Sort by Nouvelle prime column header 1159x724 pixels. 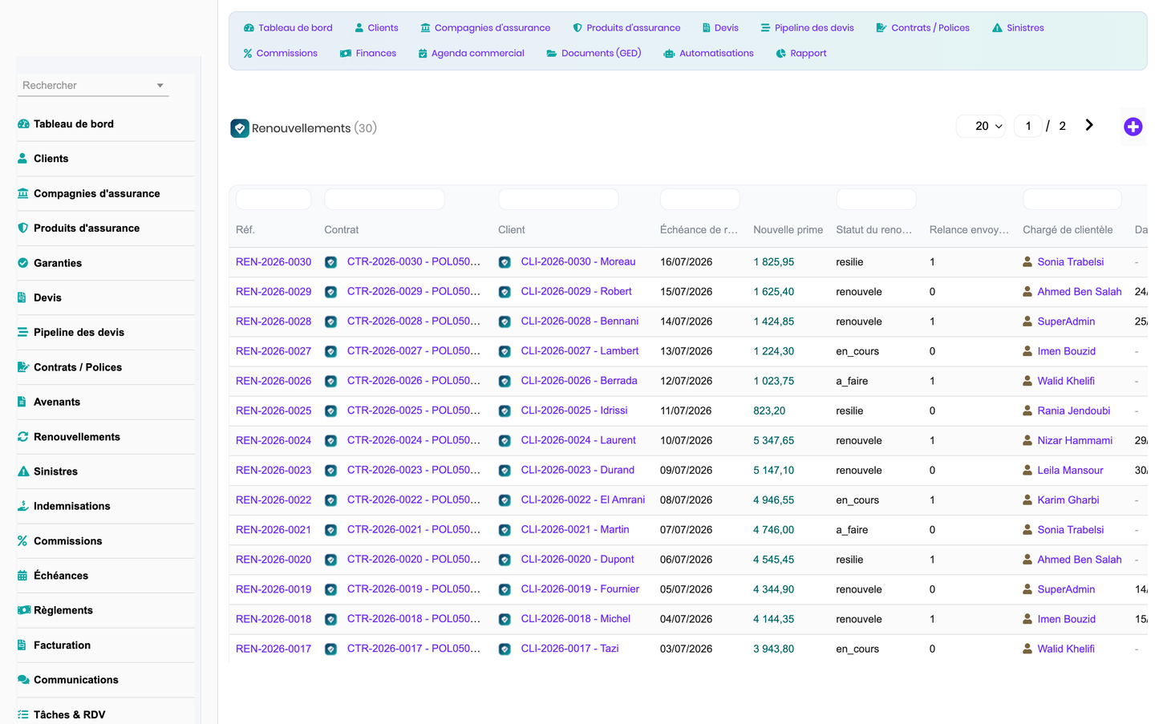pyautogui.click(x=788, y=230)
